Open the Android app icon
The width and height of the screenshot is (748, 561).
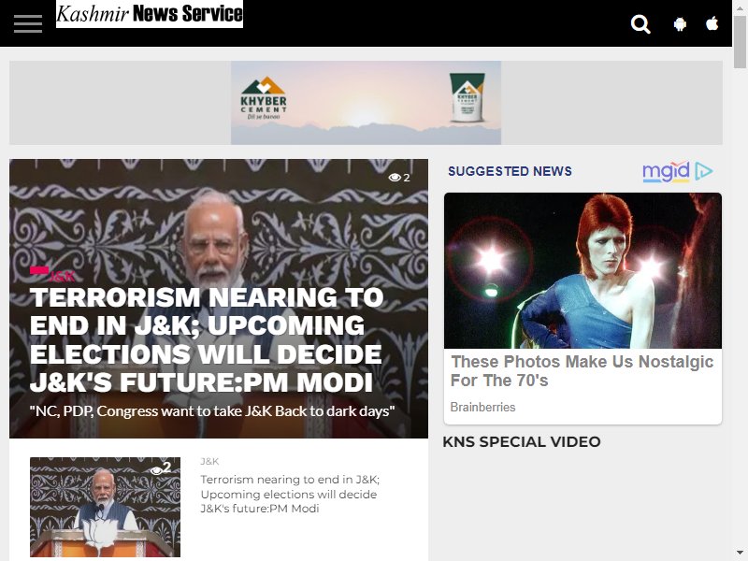(680, 24)
